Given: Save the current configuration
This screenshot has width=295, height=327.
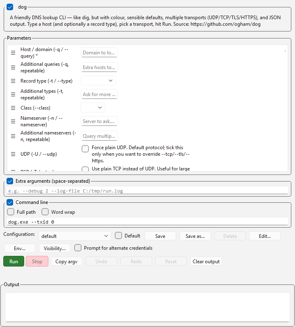Looking at the screenshot, I should [160, 236].
